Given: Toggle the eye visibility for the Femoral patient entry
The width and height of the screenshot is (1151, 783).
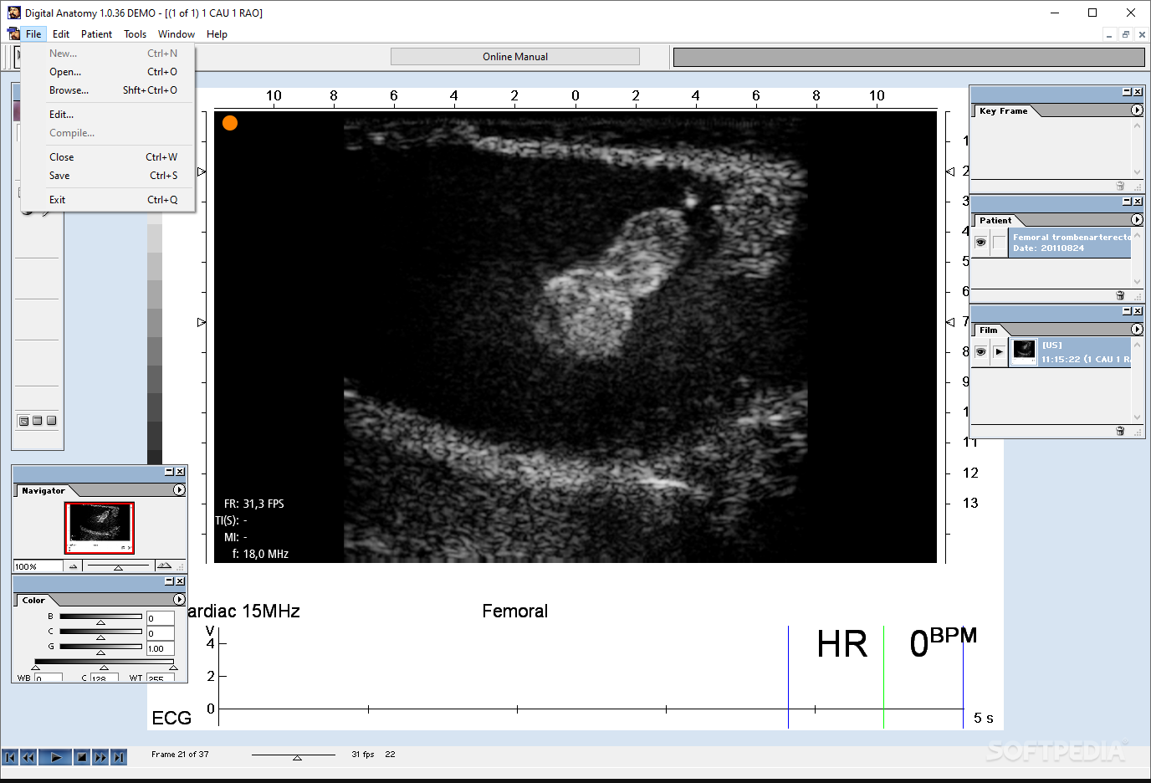Looking at the screenshot, I should 980,243.
